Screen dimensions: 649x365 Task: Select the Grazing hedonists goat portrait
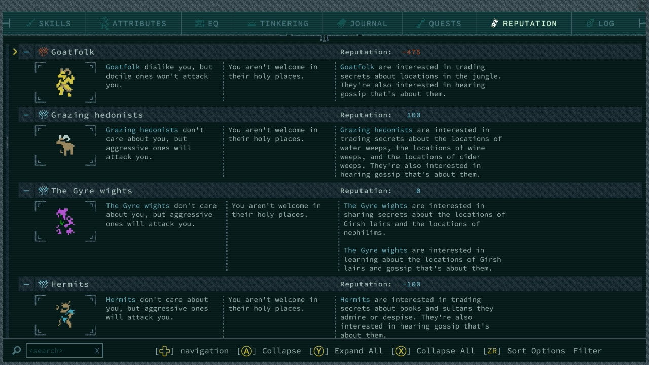pos(65,145)
